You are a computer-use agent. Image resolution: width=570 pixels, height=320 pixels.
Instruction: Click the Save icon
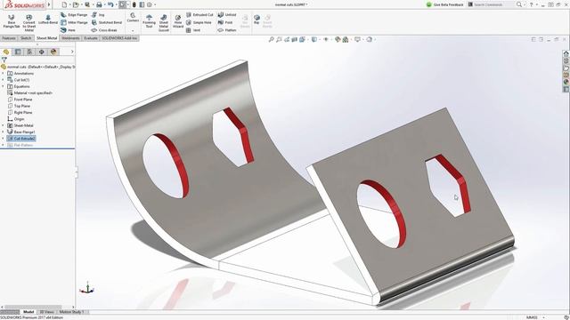click(x=87, y=4)
